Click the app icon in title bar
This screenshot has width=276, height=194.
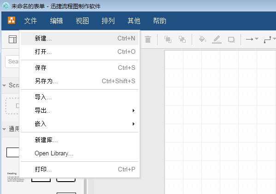6,6
